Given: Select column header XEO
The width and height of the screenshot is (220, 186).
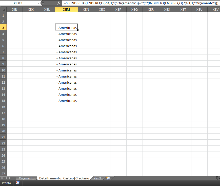Looking at the screenshot, I should point(102,9).
